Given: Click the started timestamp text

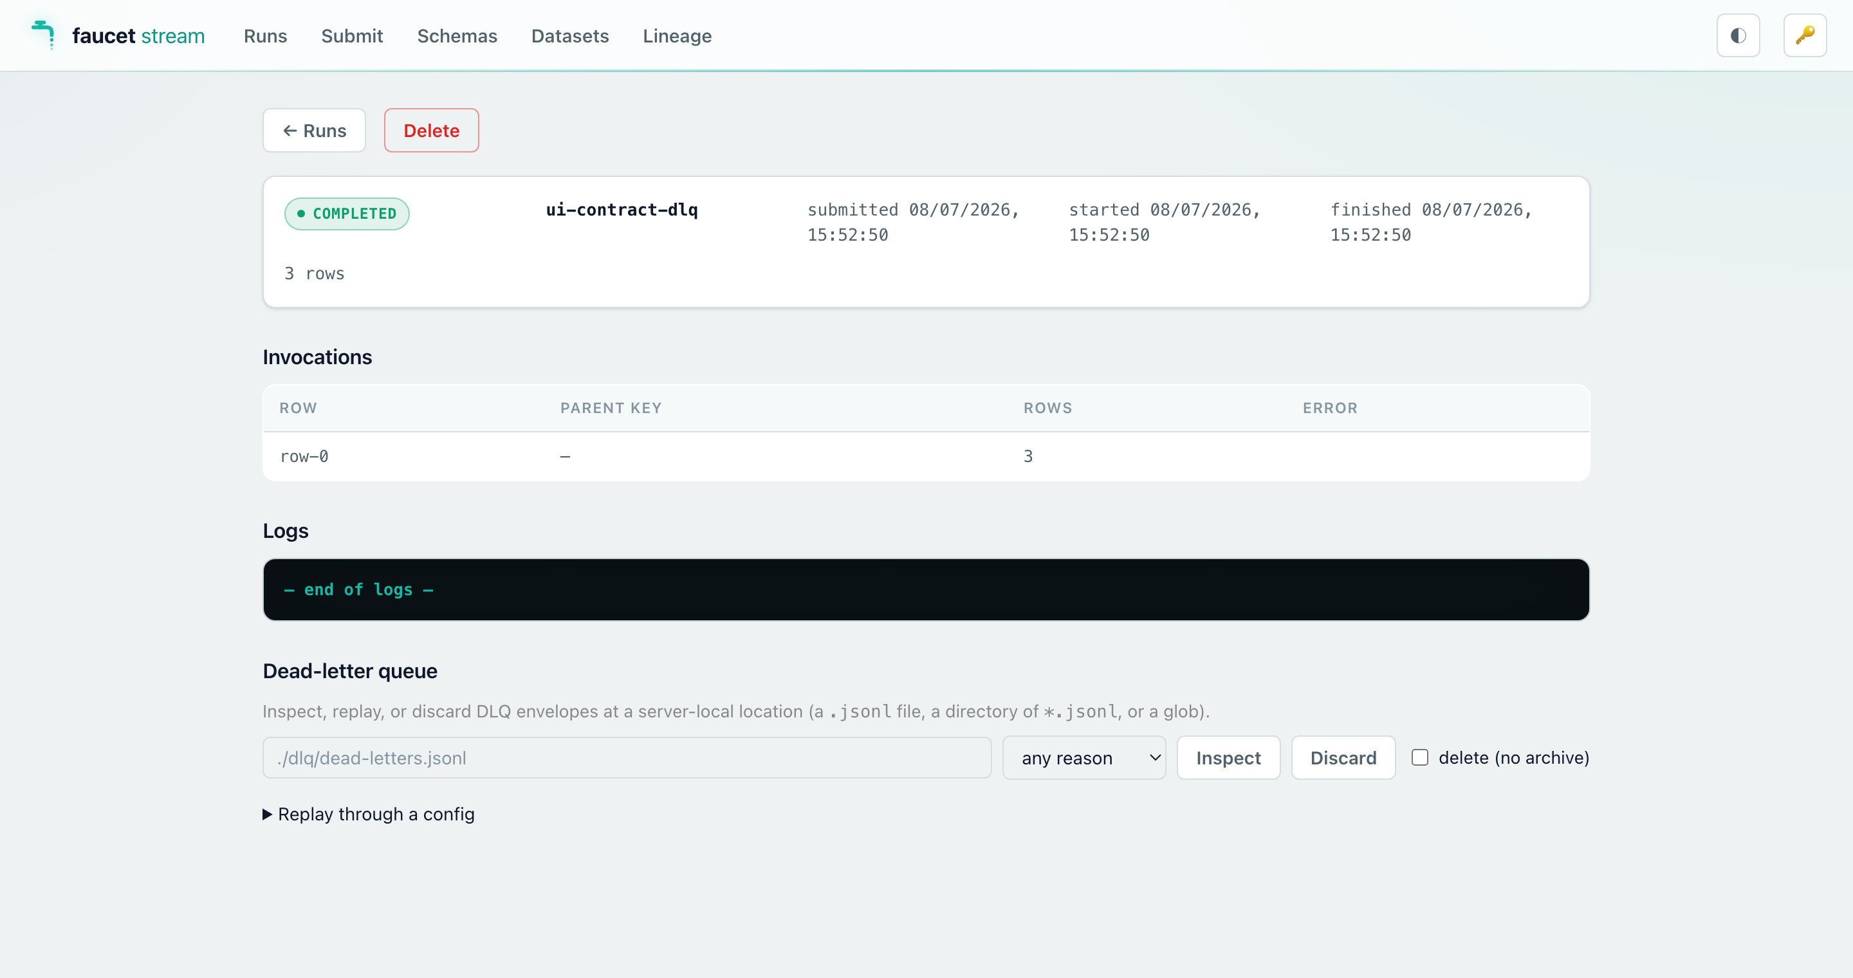Looking at the screenshot, I should 1164,222.
